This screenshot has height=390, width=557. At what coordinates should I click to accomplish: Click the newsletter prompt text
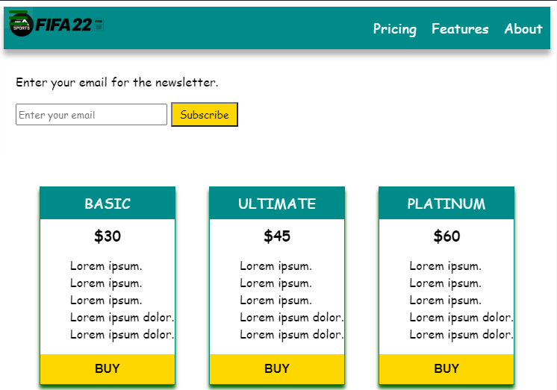click(117, 83)
